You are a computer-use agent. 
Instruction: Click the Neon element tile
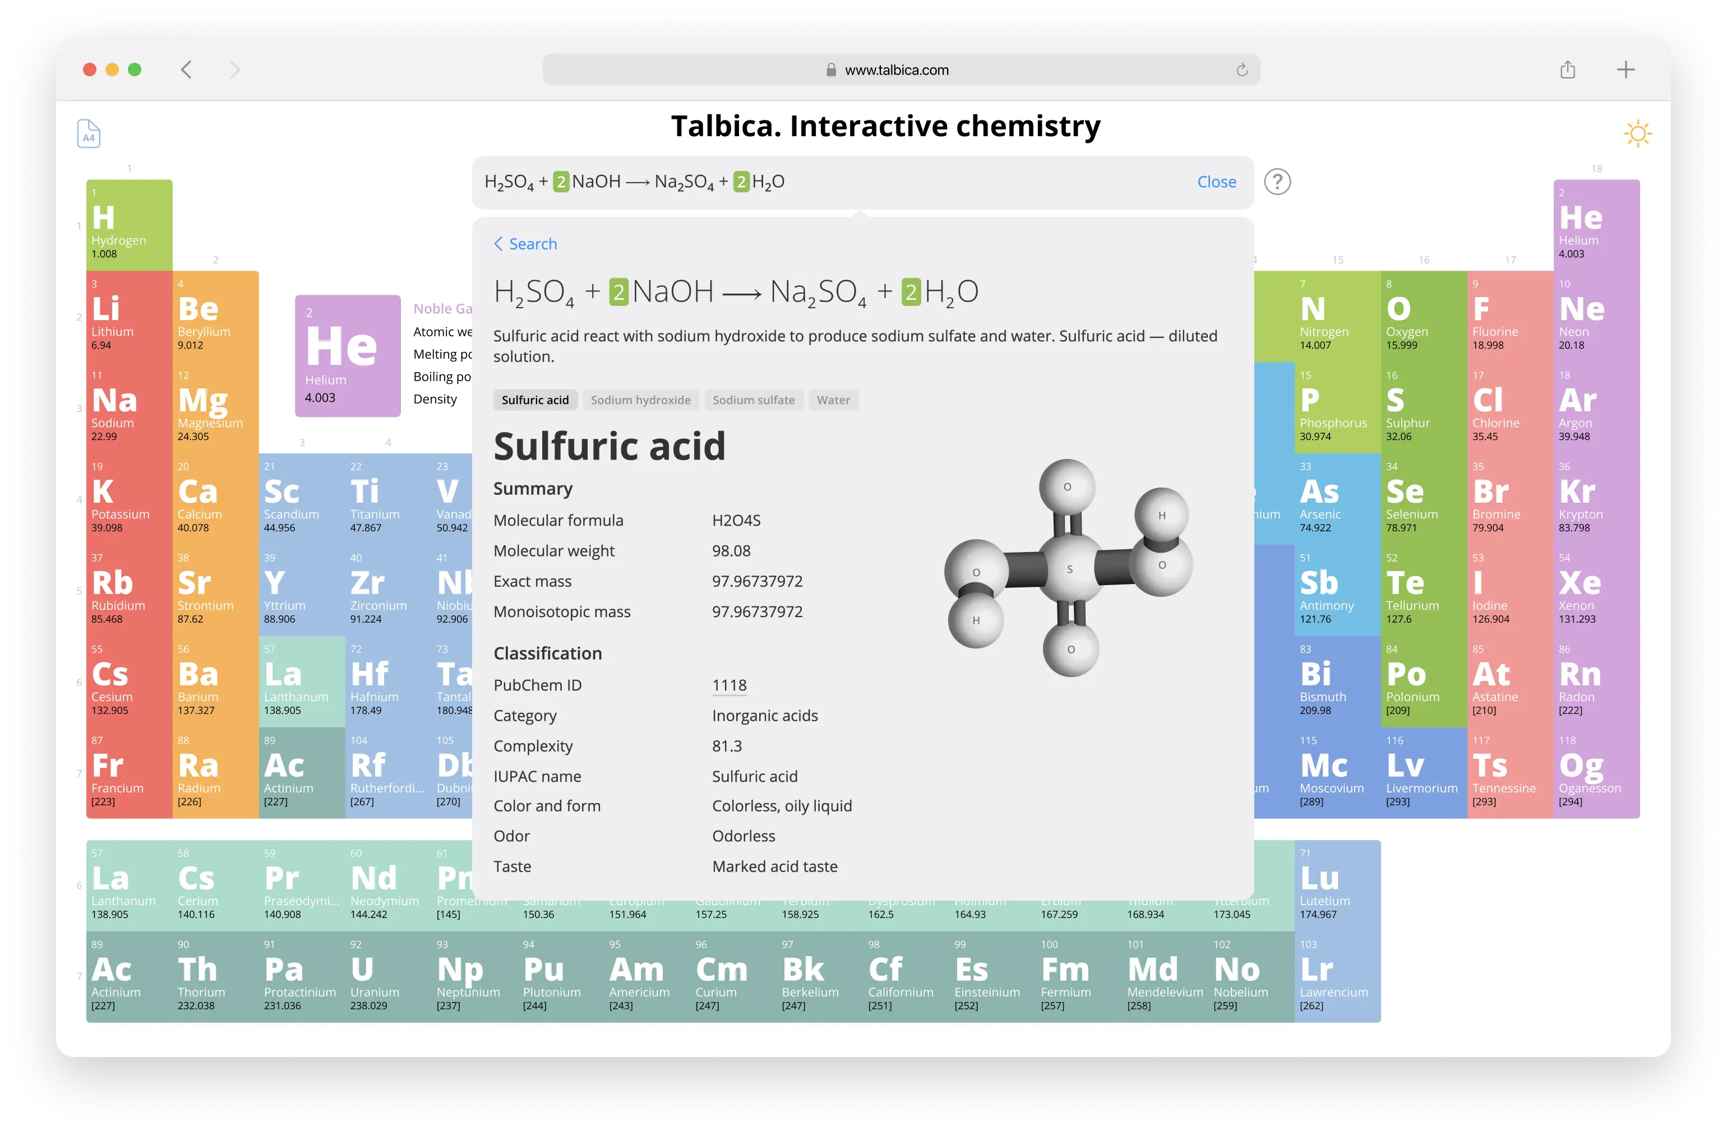(1596, 316)
